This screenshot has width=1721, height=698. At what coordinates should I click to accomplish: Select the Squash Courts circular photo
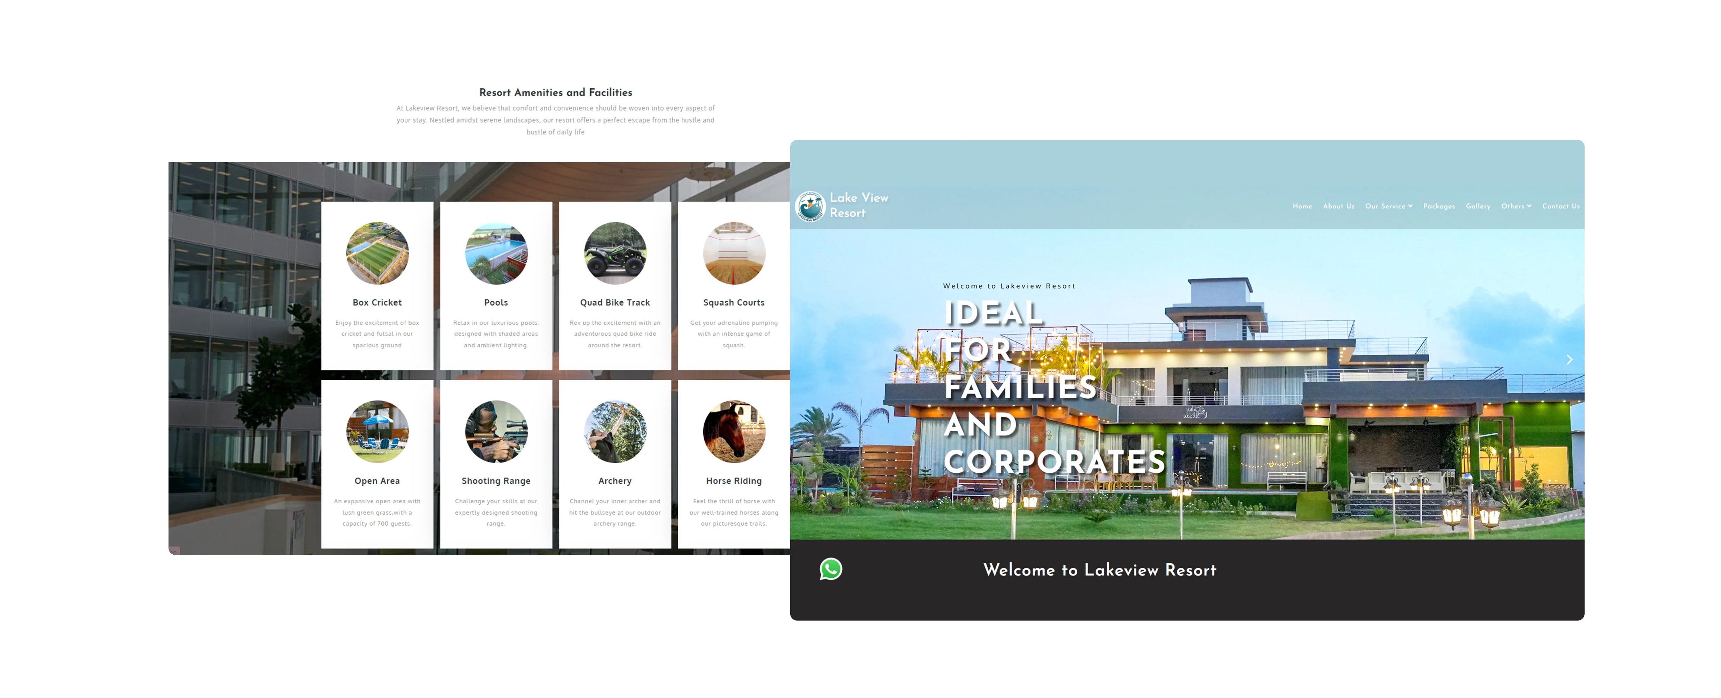734,253
